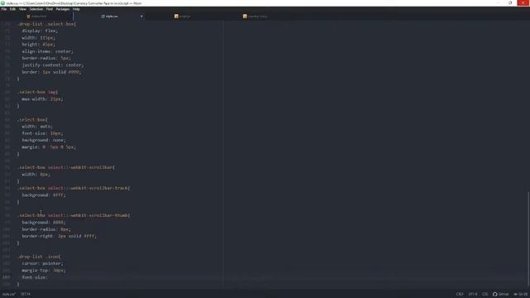Open the Help menu
The width and height of the screenshot is (530, 298).
(x=76, y=9)
